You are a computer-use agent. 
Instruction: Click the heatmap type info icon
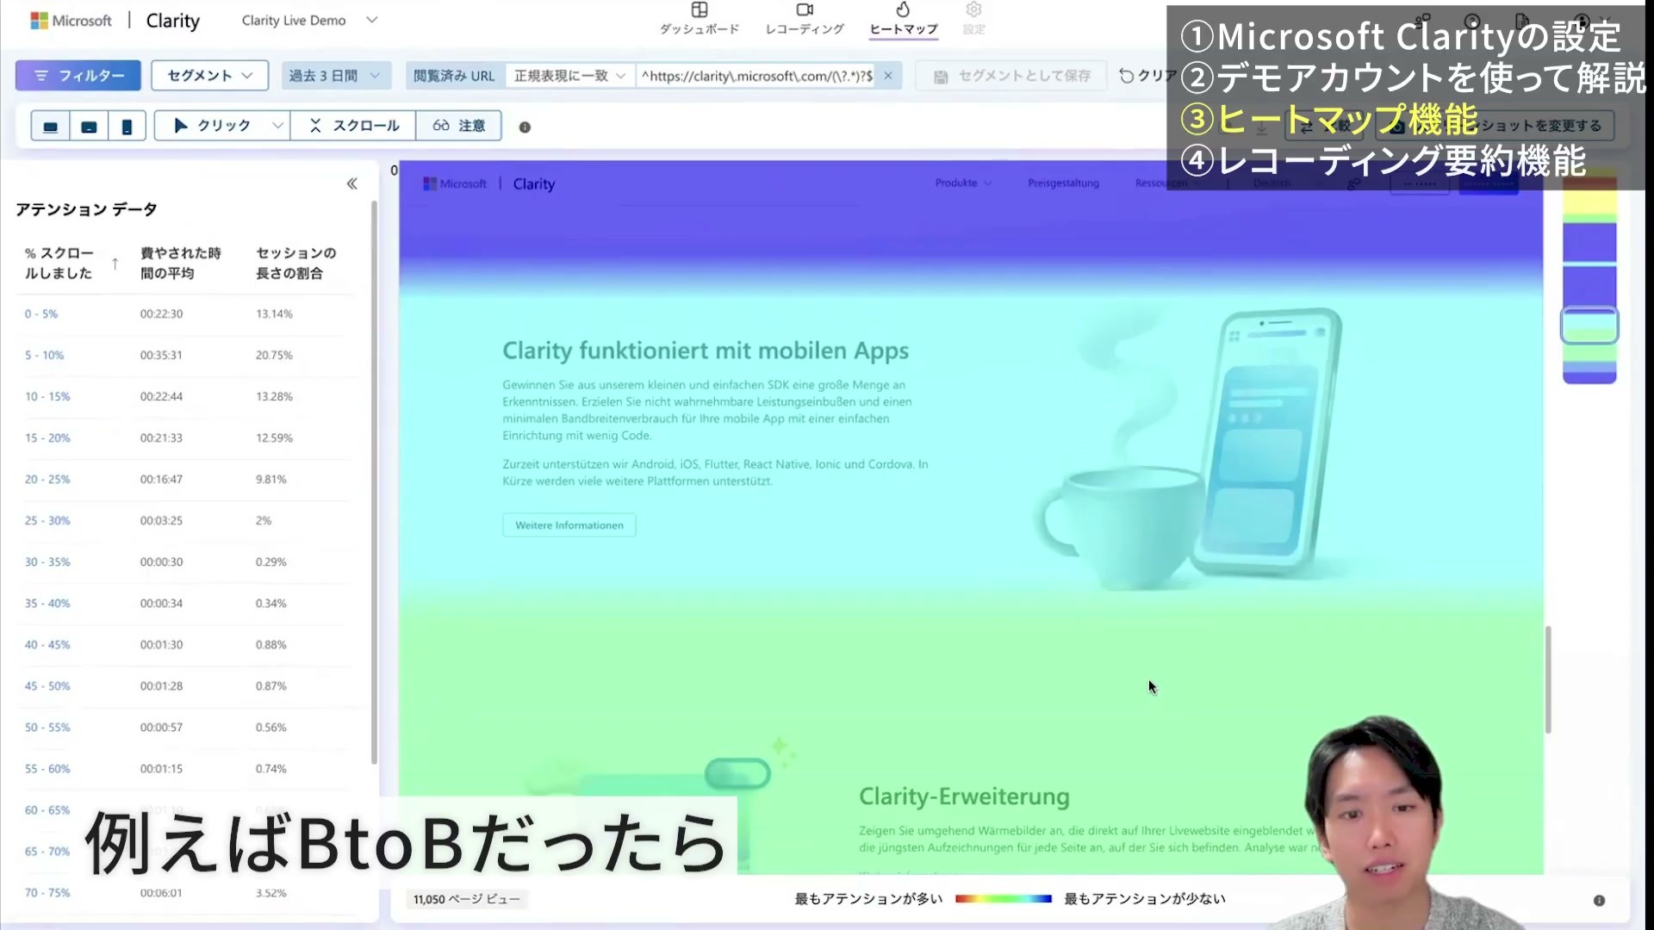tap(525, 127)
